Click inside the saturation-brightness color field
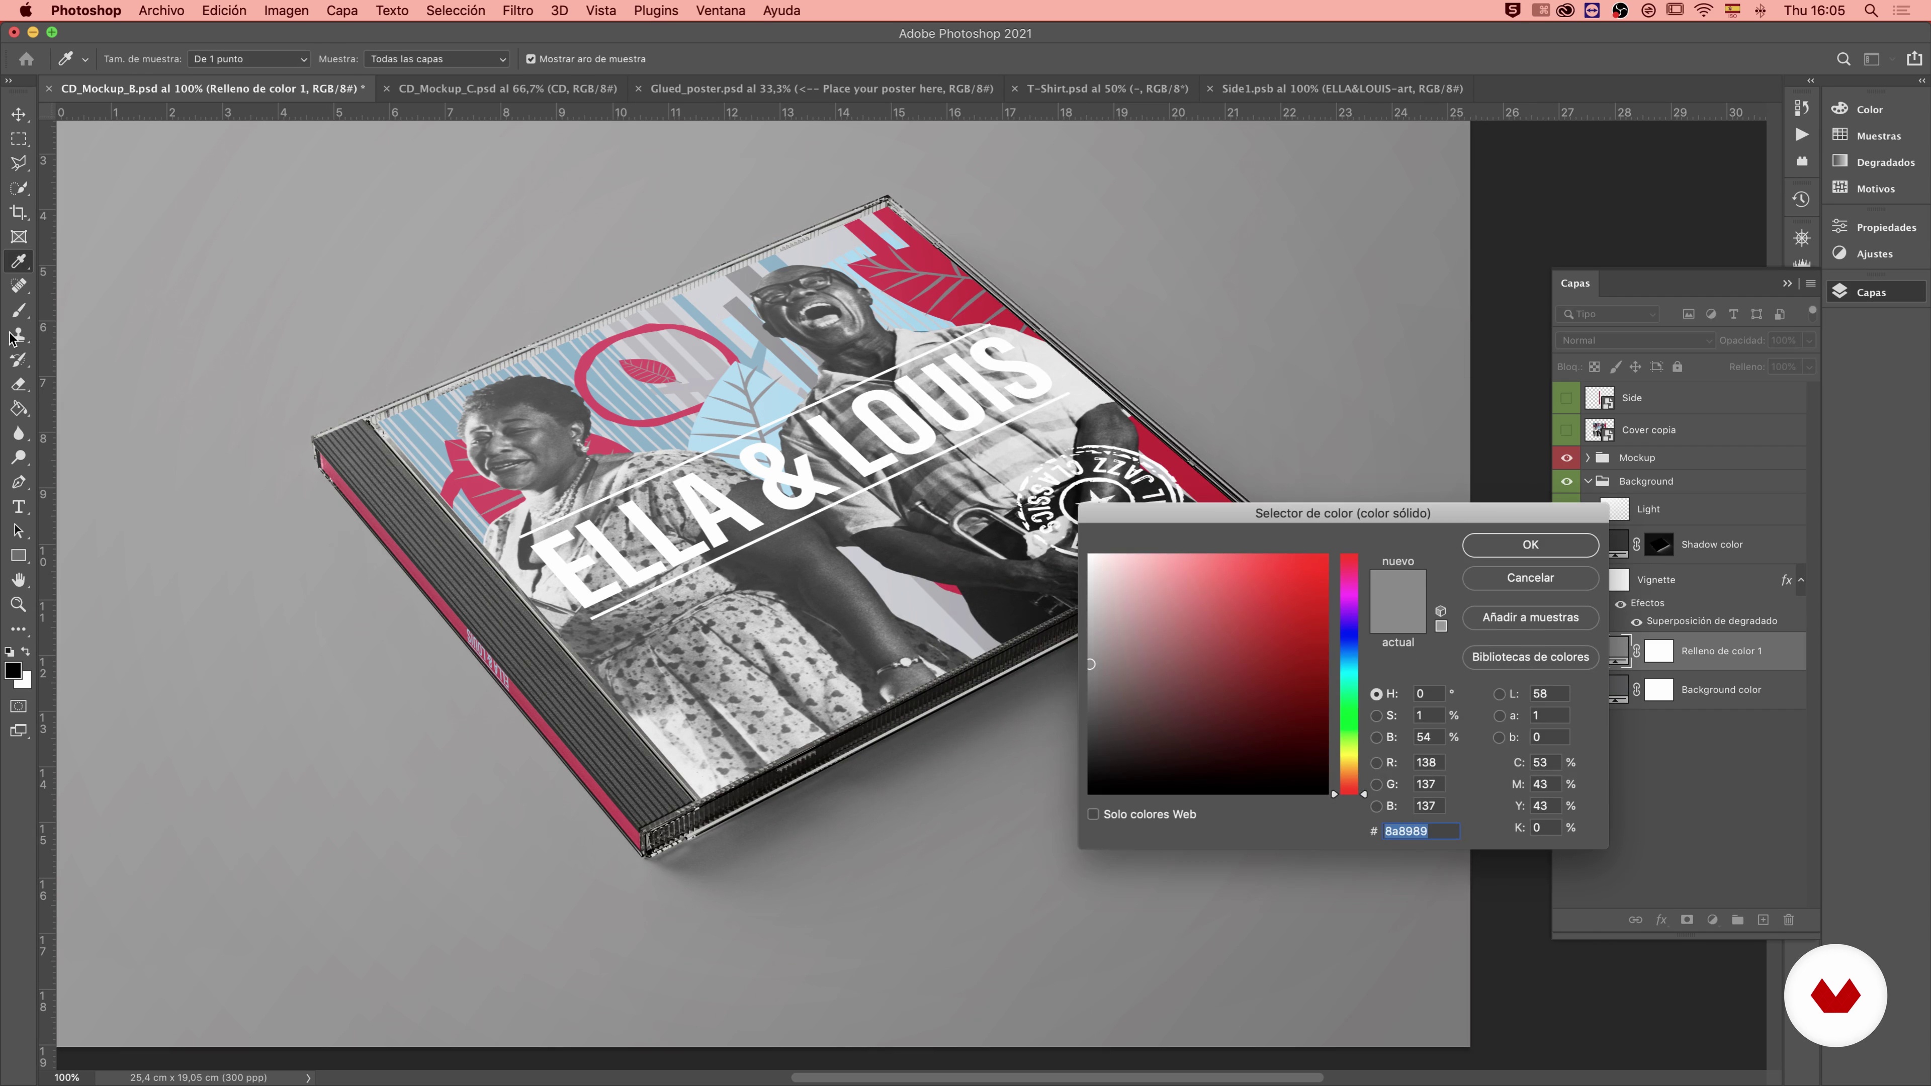Screen dimensions: 1931x1086 1207,675
